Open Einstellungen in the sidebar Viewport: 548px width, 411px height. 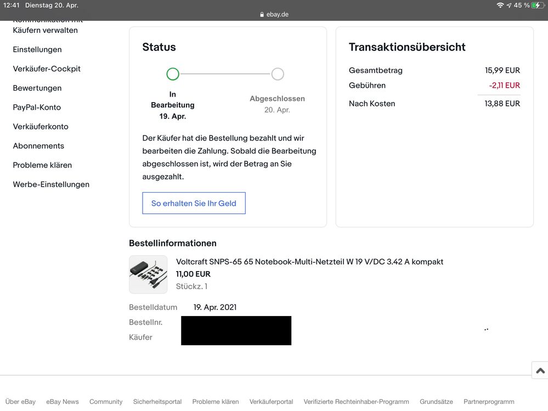point(37,49)
